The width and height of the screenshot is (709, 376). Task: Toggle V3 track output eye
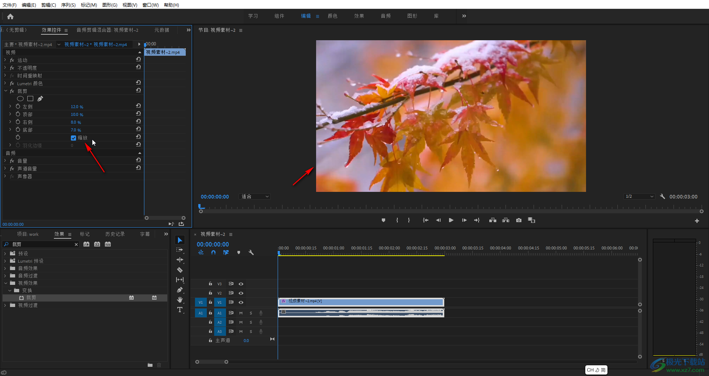[x=241, y=284]
